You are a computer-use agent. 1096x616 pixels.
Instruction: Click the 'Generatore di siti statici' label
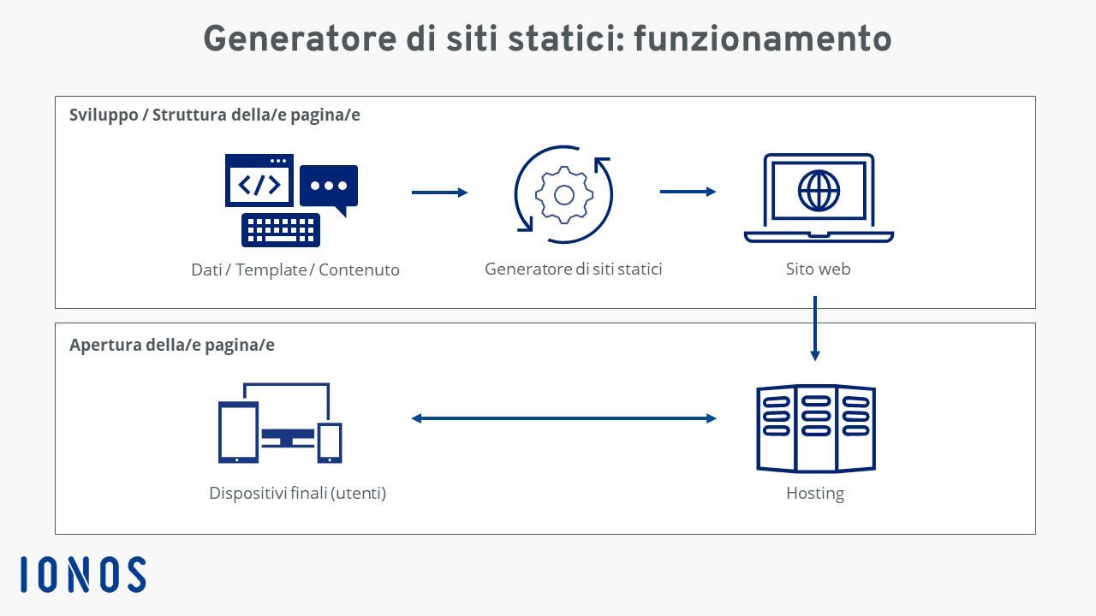[x=574, y=269]
